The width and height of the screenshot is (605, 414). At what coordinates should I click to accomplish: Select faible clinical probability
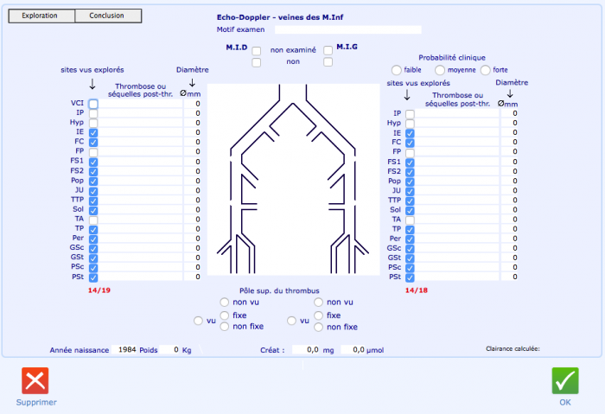tap(396, 70)
